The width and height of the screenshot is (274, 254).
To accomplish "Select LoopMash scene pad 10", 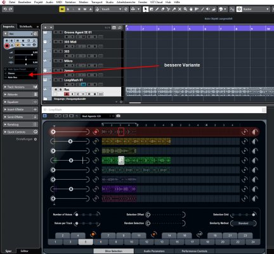I will coord(131,242).
